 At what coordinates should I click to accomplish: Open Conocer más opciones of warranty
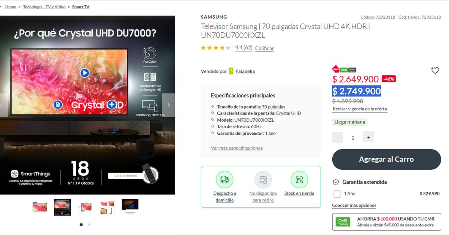[354, 206]
